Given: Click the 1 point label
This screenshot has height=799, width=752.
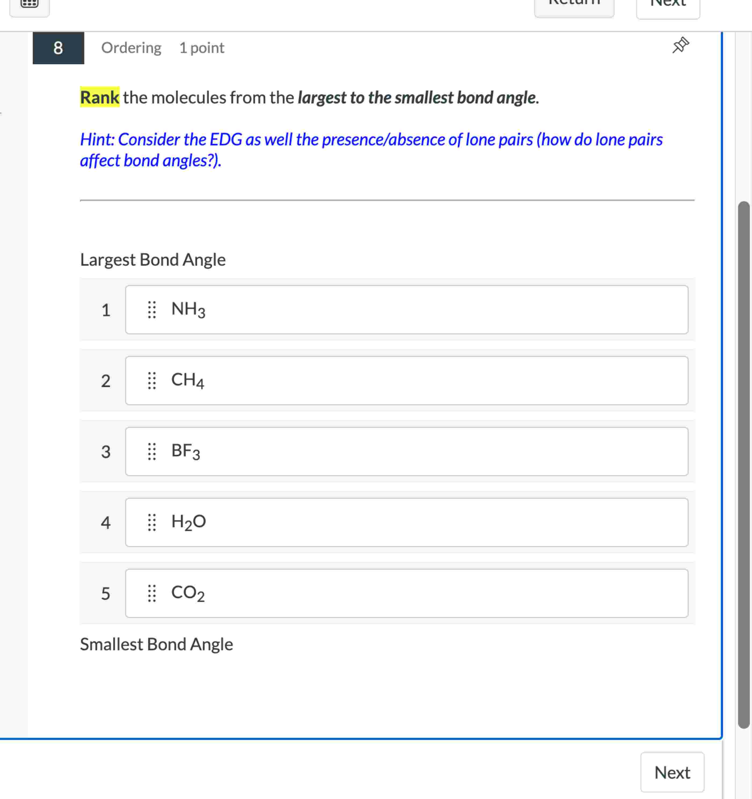Looking at the screenshot, I should coord(202,48).
